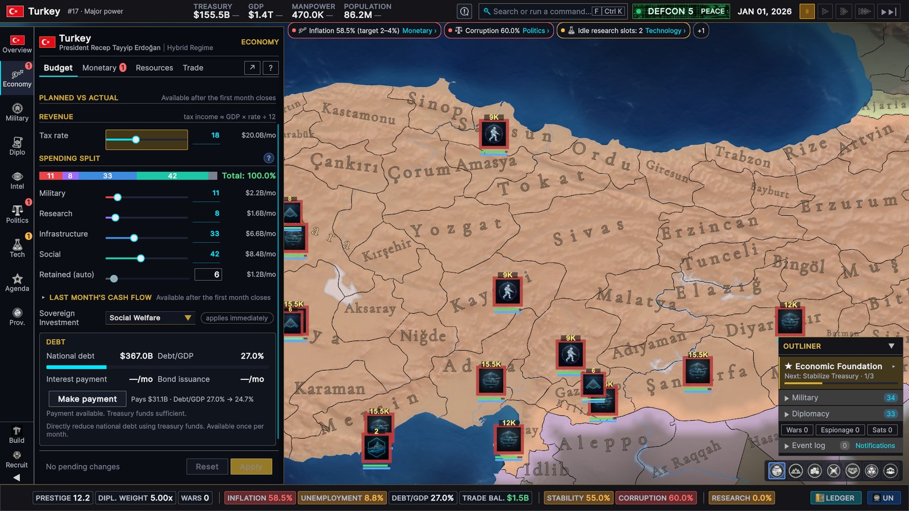909x511 pixels.
Task: Open the Diplo sidebar panel
Action: coord(17,146)
